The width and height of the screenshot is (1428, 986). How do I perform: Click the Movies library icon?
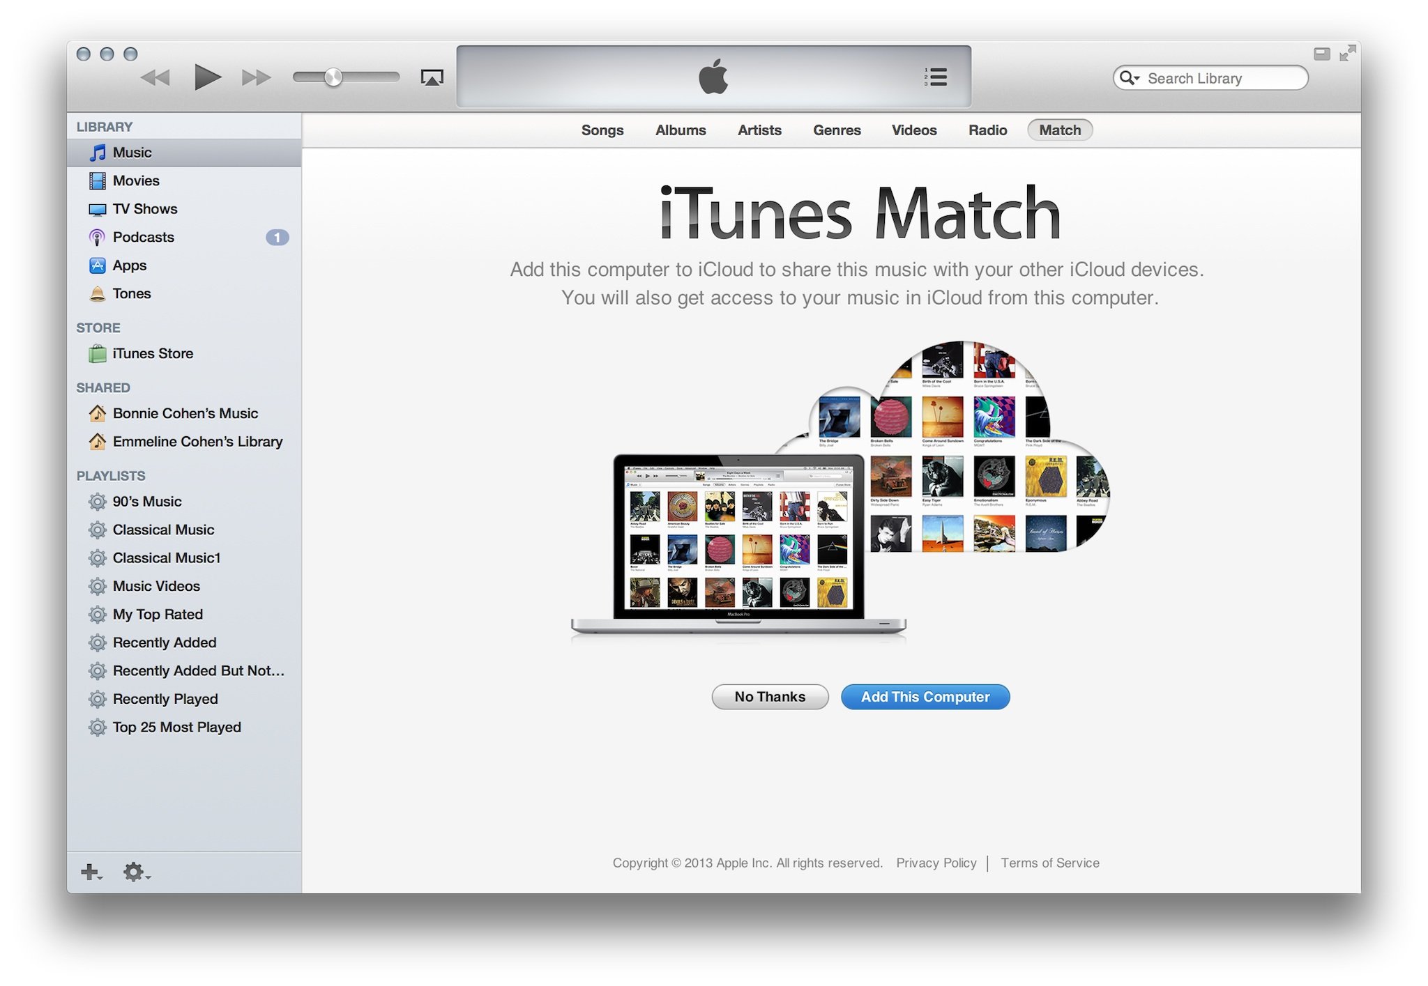click(98, 179)
